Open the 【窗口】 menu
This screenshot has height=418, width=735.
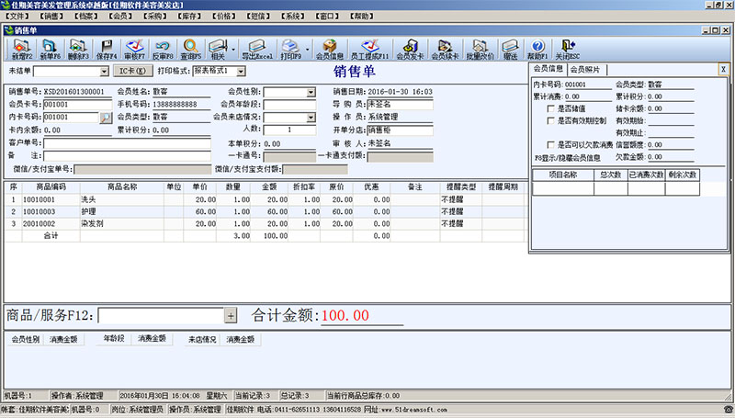[327, 16]
